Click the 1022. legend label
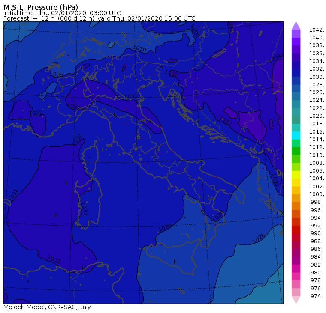The image size is (326, 313). [317, 108]
